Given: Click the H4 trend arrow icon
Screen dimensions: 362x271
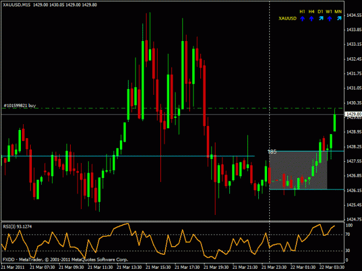Looking at the screenshot, I should [312, 18].
